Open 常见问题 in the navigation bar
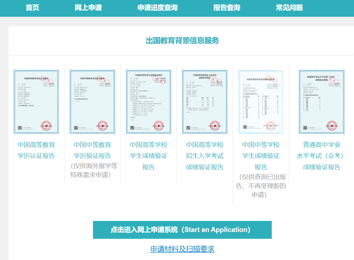This screenshot has height=260, width=354. (289, 8)
